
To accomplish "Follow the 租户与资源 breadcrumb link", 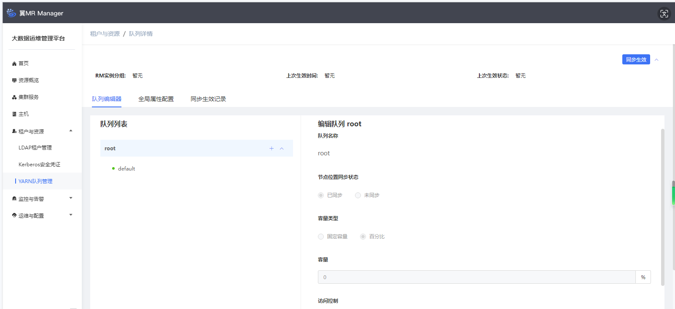I will tap(105, 34).
